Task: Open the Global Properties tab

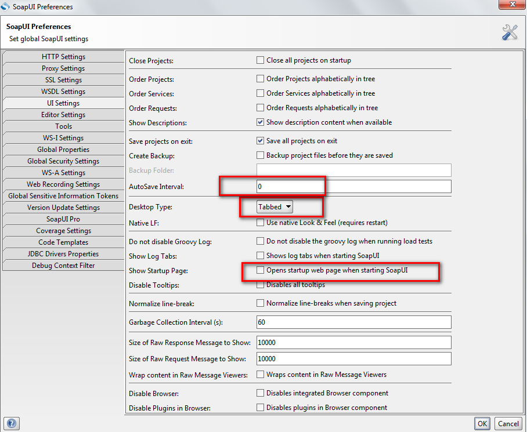Action: point(63,150)
